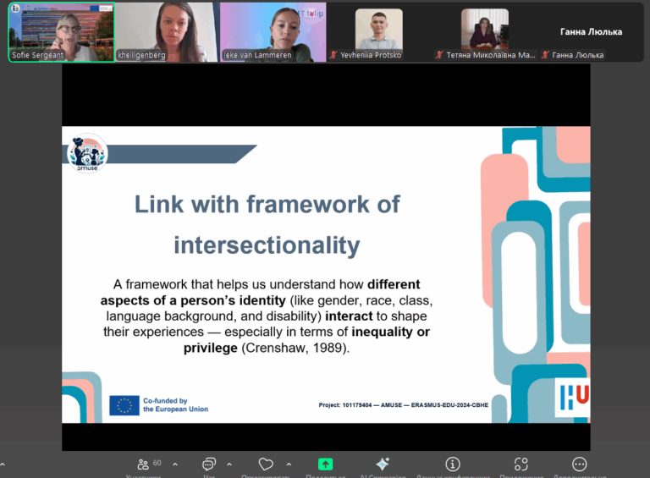
Task: Click the EU flag emblem on slide
Action: coord(124,405)
